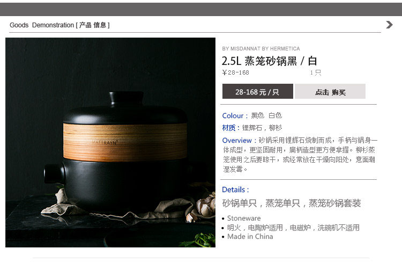Click the dark gray top banner bar
Screen dimensions: 402x263
[201, 10]
